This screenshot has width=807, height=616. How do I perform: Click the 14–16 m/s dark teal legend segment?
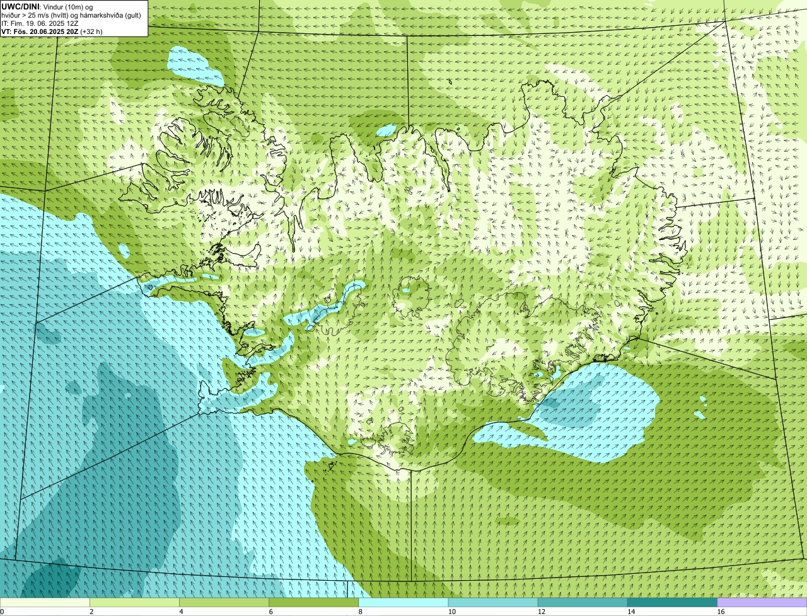tap(673, 603)
